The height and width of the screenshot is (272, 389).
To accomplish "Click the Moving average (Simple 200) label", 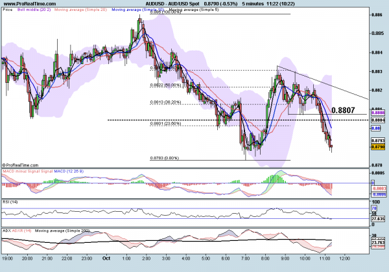I will tap(62, 231).
